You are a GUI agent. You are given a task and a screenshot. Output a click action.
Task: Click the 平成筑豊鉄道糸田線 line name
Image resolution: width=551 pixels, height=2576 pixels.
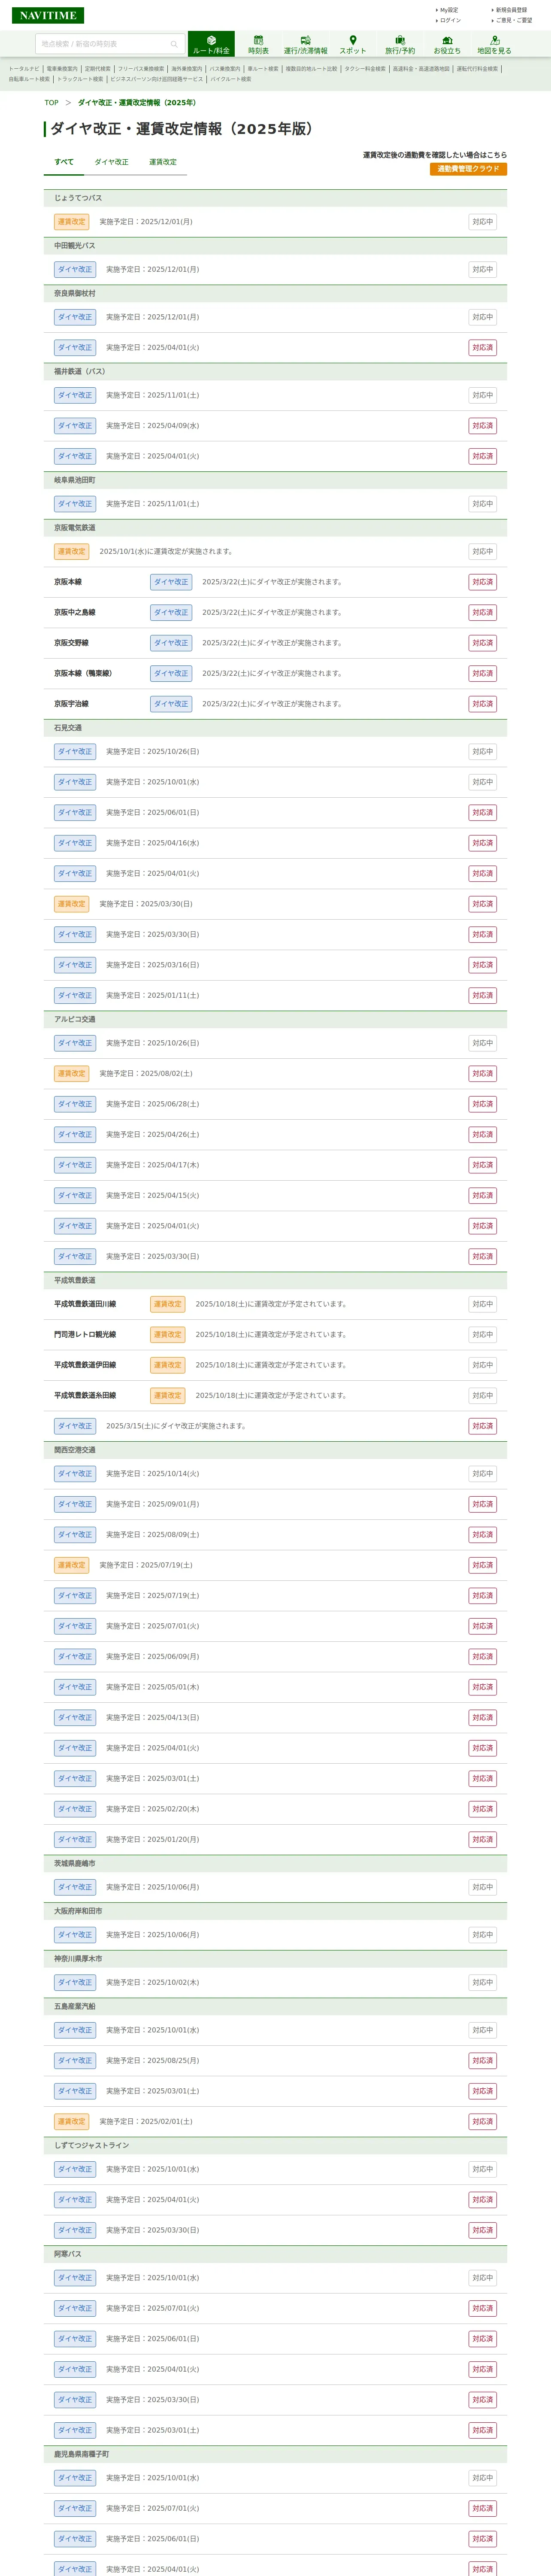85,1396
